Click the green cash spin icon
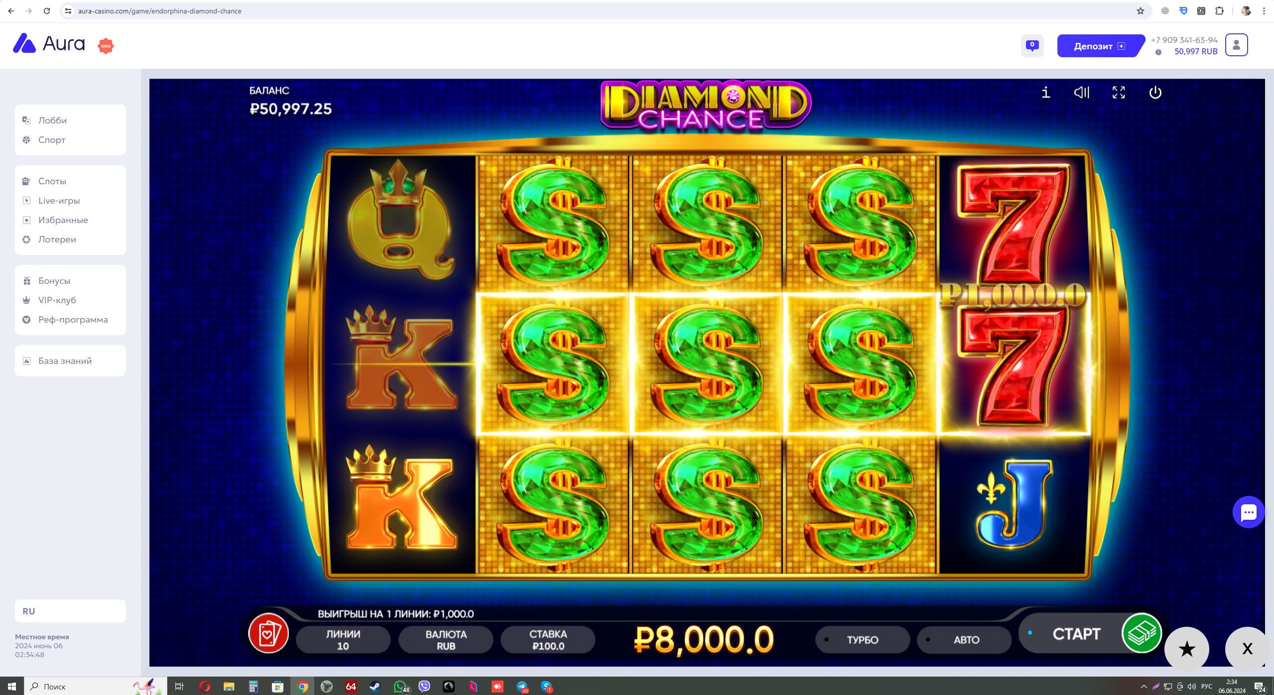The width and height of the screenshot is (1274, 695). coord(1142,633)
